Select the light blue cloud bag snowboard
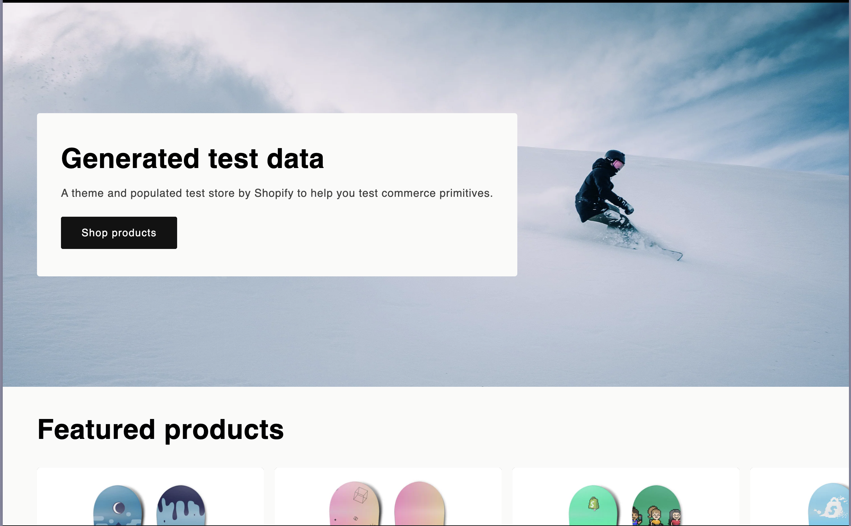851x526 pixels. pos(829,504)
